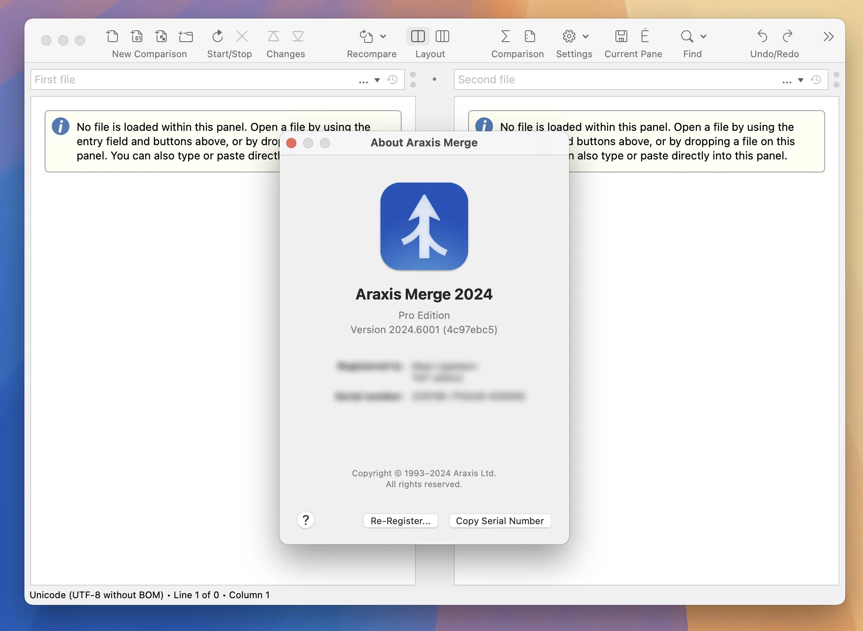Show more toolbar items via double chevron
Image resolution: width=863 pixels, height=631 pixels.
pos(828,37)
